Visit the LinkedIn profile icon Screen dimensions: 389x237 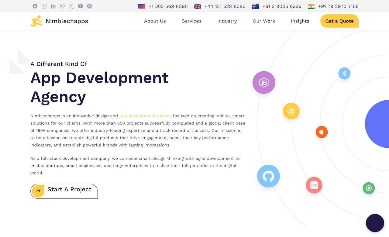click(x=53, y=6)
